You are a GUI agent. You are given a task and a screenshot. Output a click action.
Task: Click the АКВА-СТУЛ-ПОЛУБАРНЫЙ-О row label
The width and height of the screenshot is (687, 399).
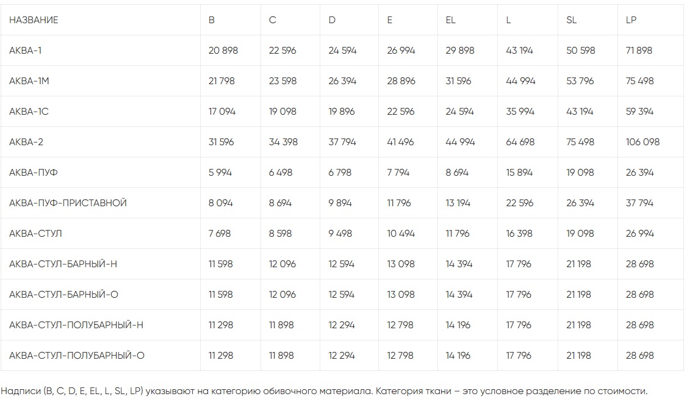click(77, 356)
